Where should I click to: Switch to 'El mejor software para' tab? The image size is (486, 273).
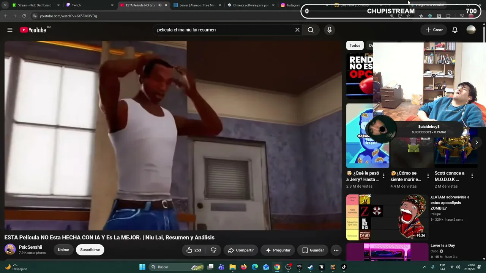251,5
